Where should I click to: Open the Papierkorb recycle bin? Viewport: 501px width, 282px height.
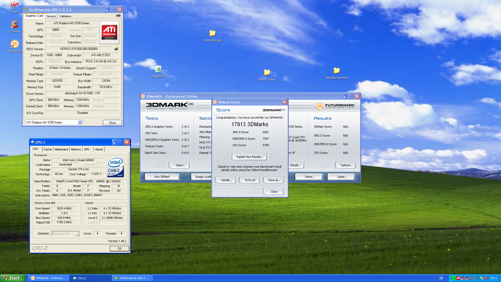(x=158, y=69)
